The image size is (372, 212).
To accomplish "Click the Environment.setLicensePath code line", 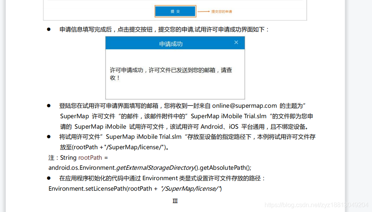I will (x=135, y=189).
